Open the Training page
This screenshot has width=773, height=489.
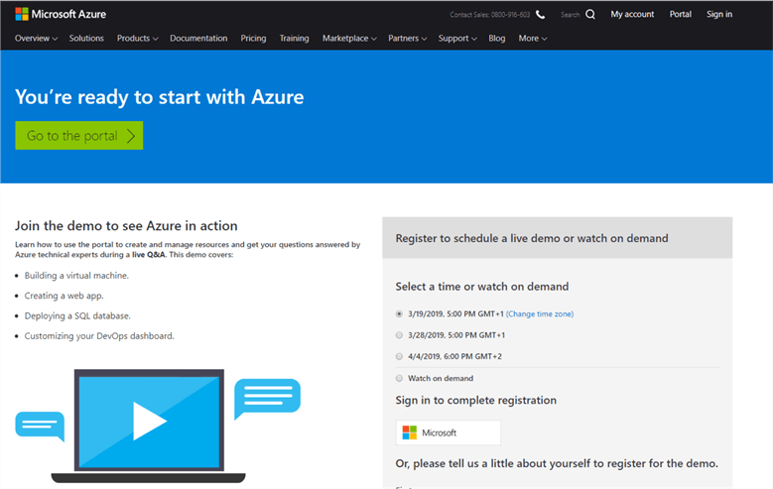[x=295, y=39]
